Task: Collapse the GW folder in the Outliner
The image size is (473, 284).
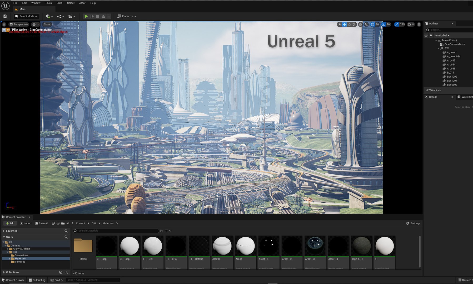Action: click(439, 48)
